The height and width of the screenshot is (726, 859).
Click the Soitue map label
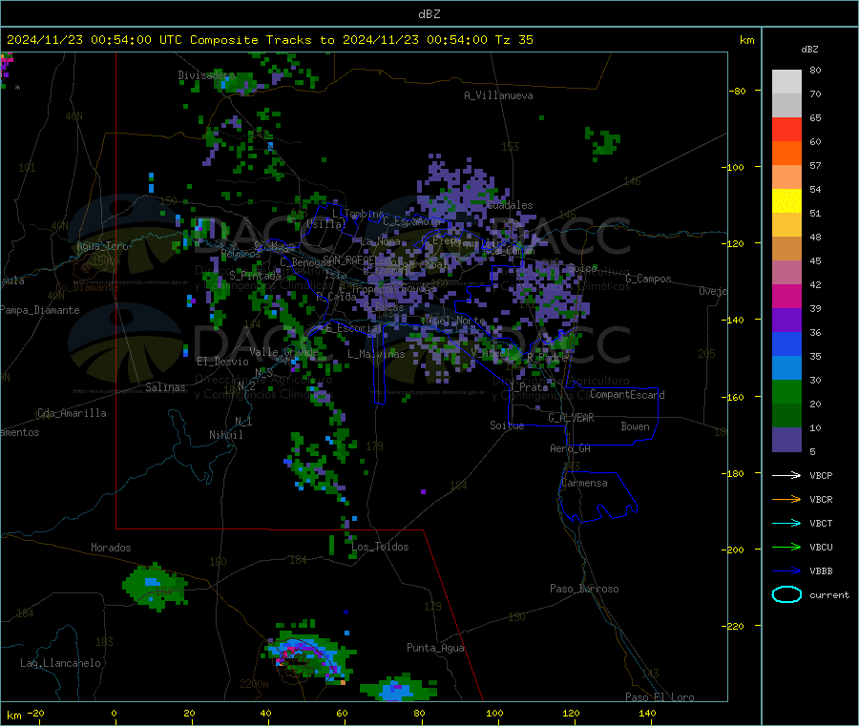coord(507,425)
